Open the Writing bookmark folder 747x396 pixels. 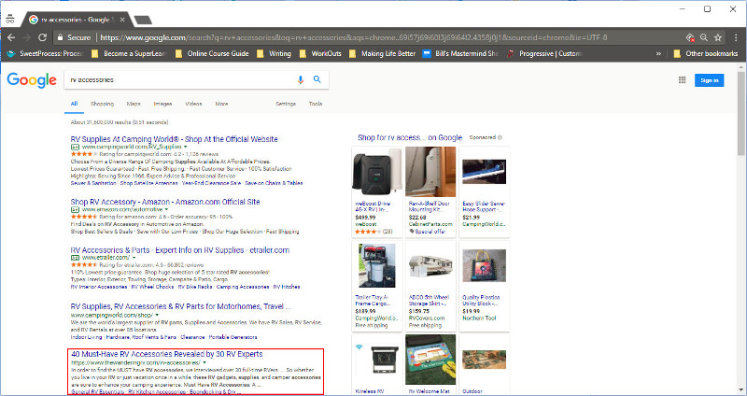click(275, 54)
